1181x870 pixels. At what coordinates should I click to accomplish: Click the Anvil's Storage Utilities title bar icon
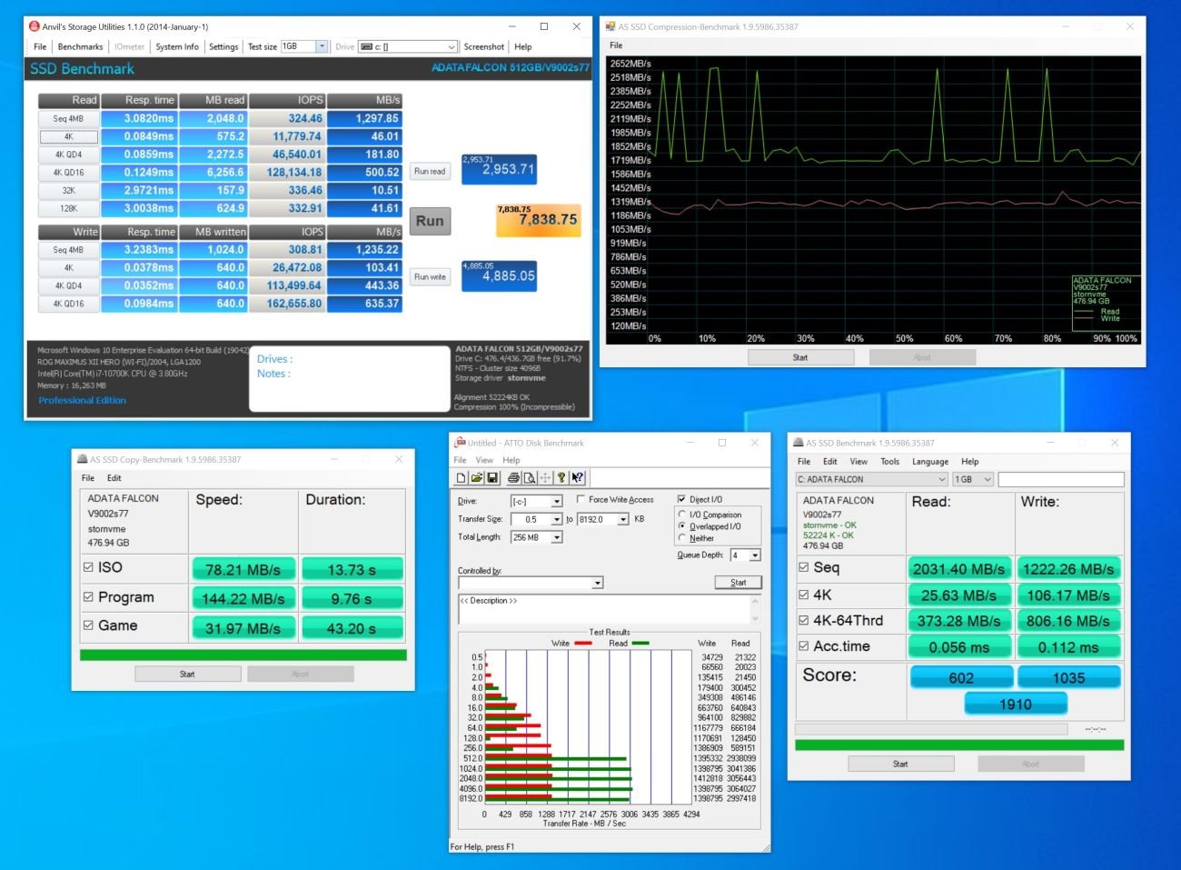click(35, 26)
